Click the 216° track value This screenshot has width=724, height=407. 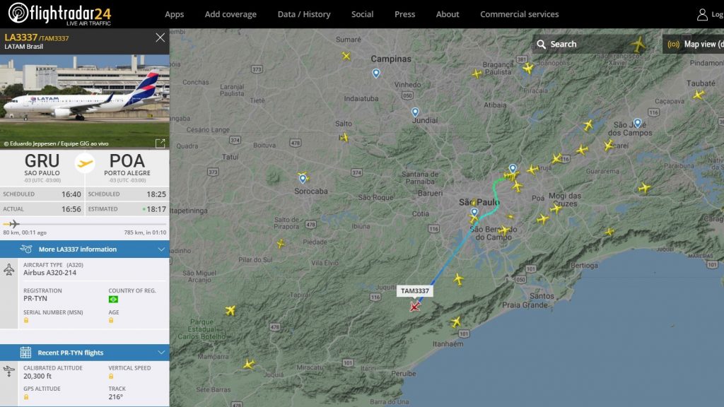115,397
